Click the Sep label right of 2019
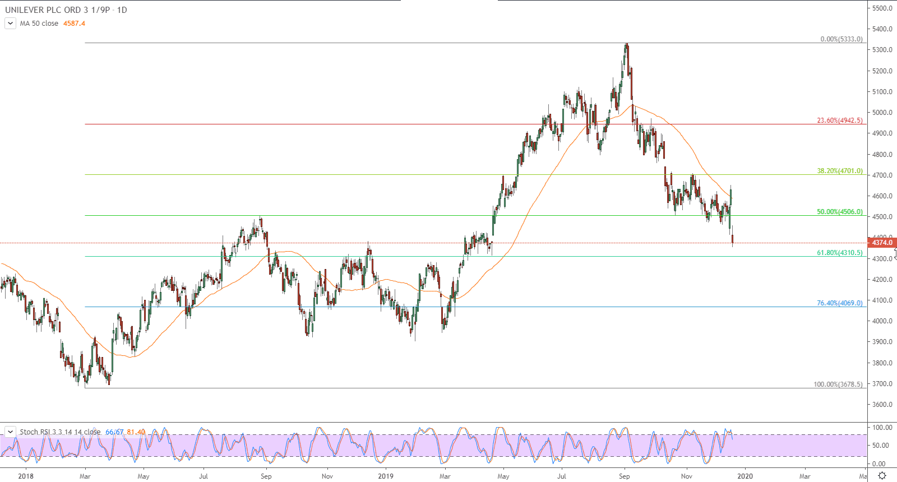 [x=624, y=476]
